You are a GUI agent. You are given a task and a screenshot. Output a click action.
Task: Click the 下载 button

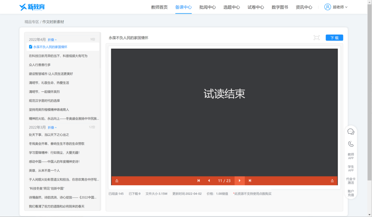[x=334, y=38]
